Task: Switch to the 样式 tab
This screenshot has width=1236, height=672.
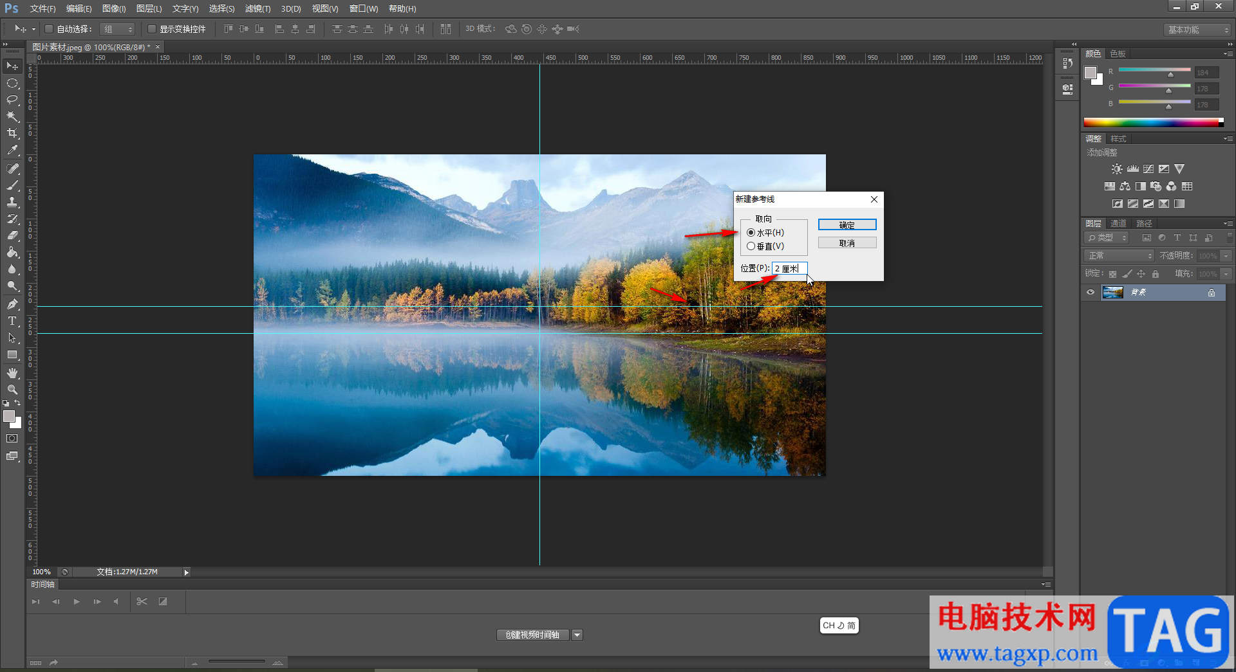Action: [x=1118, y=138]
